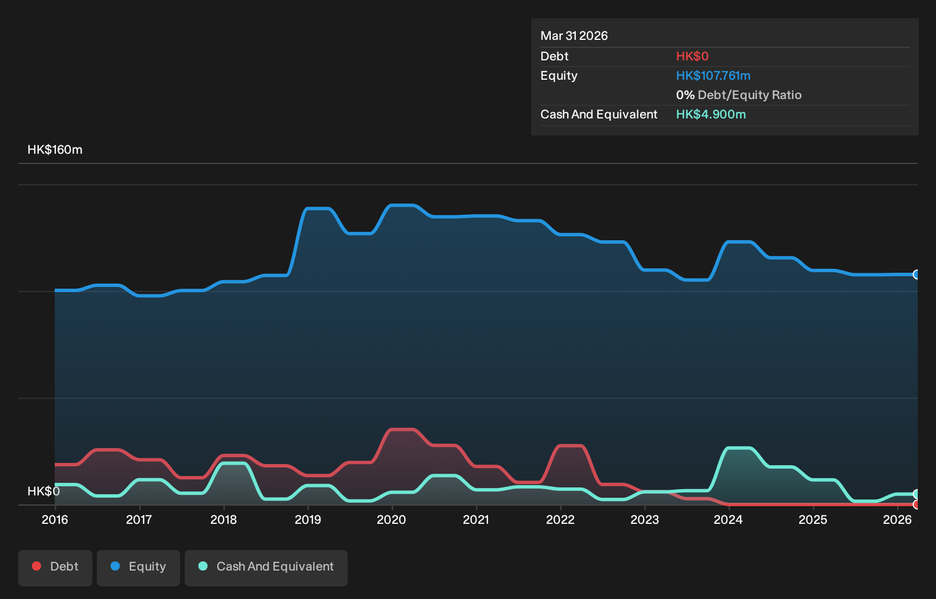This screenshot has width=936, height=599.
Task: Click the 2025 x-axis label
Action: [x=813, y=519]
